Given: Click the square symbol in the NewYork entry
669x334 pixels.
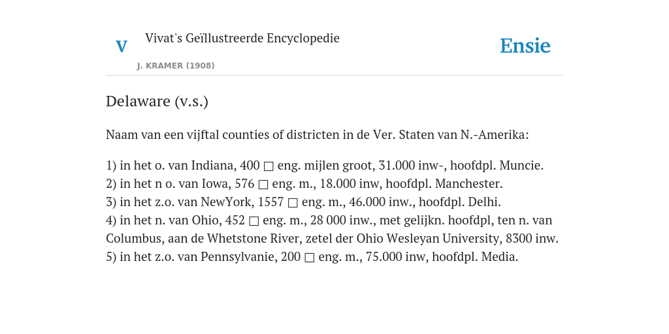Looking at the screenshot, I should 293,202.
